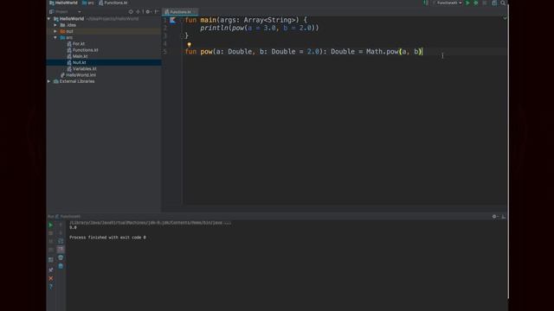Select Variables.kt in the project tree
This screenshot has height=311, width=554.
(84, 69)
